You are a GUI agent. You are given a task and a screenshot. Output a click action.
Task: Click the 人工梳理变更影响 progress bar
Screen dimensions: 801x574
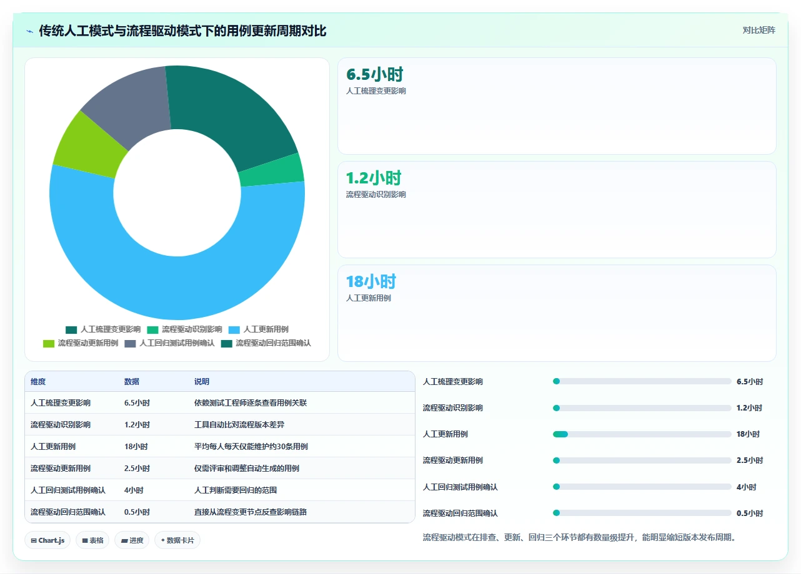coord(642,381)
